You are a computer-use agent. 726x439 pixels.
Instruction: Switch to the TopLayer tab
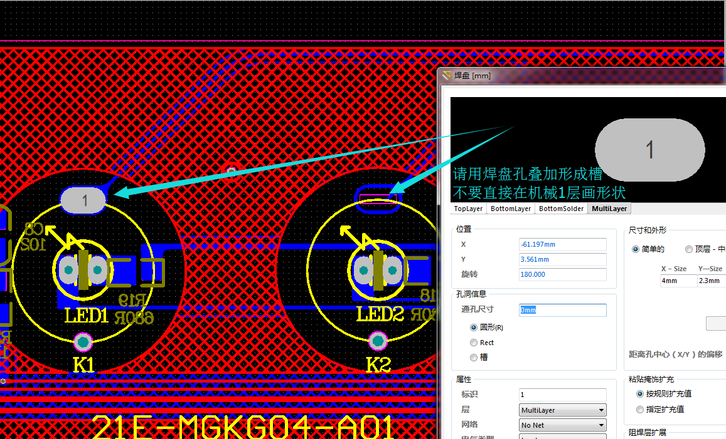pos(468,209)
